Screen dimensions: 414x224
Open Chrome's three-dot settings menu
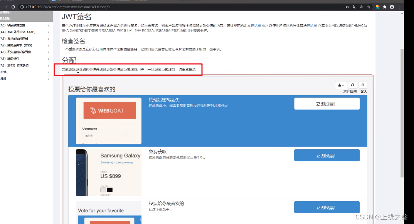399,7
